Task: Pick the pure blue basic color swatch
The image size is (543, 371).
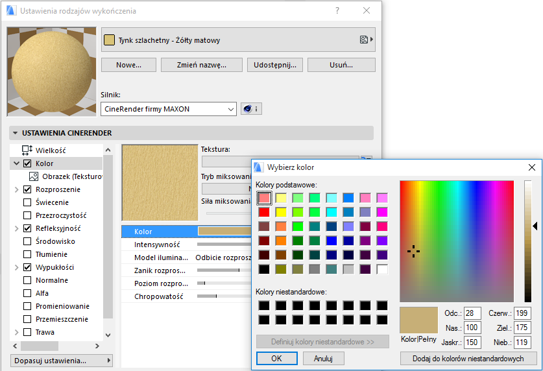Action: (x=332, y=241)
